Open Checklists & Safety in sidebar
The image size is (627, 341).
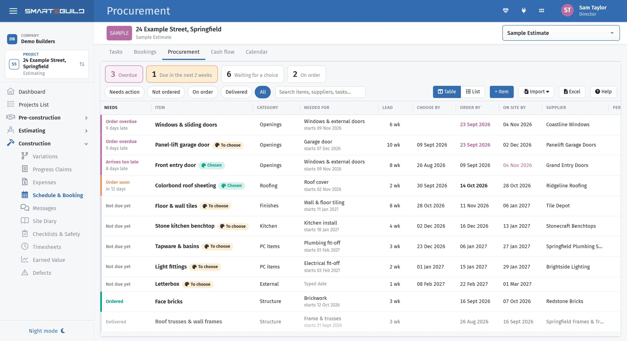pyautogui.click(x=56, y=234)
